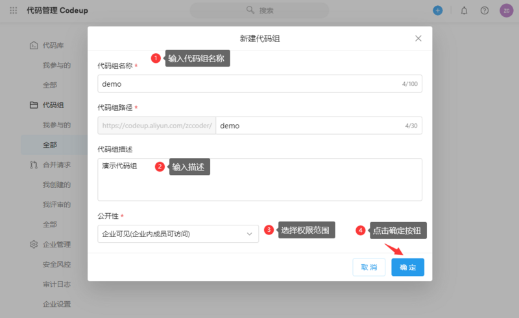Open 全部 under 合并请求
The height and width of the screenshot is (318, 519).
tap(50, 225)
